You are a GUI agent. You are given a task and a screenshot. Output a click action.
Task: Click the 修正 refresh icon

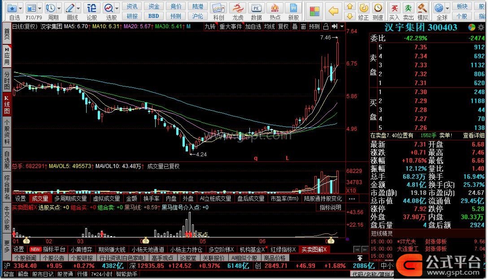(363, 8)
